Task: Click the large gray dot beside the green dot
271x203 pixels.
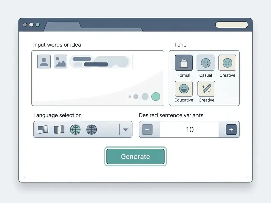Action: coord(145,97)
